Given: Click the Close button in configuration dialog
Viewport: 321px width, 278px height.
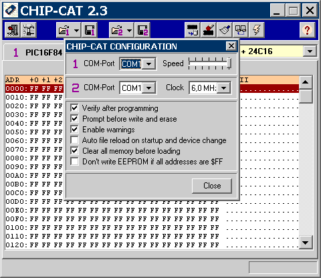Looking at the screenshot, I should point(212,186).
